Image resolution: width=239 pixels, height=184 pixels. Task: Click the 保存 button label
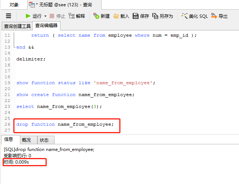(x=145, y=16)
